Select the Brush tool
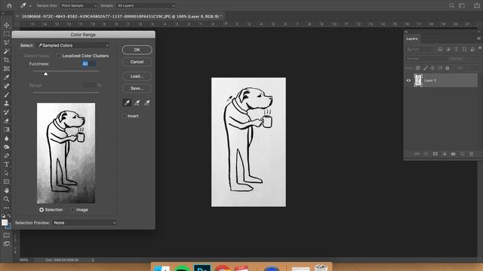Screen dimensions: 483x271 point(7,95)
